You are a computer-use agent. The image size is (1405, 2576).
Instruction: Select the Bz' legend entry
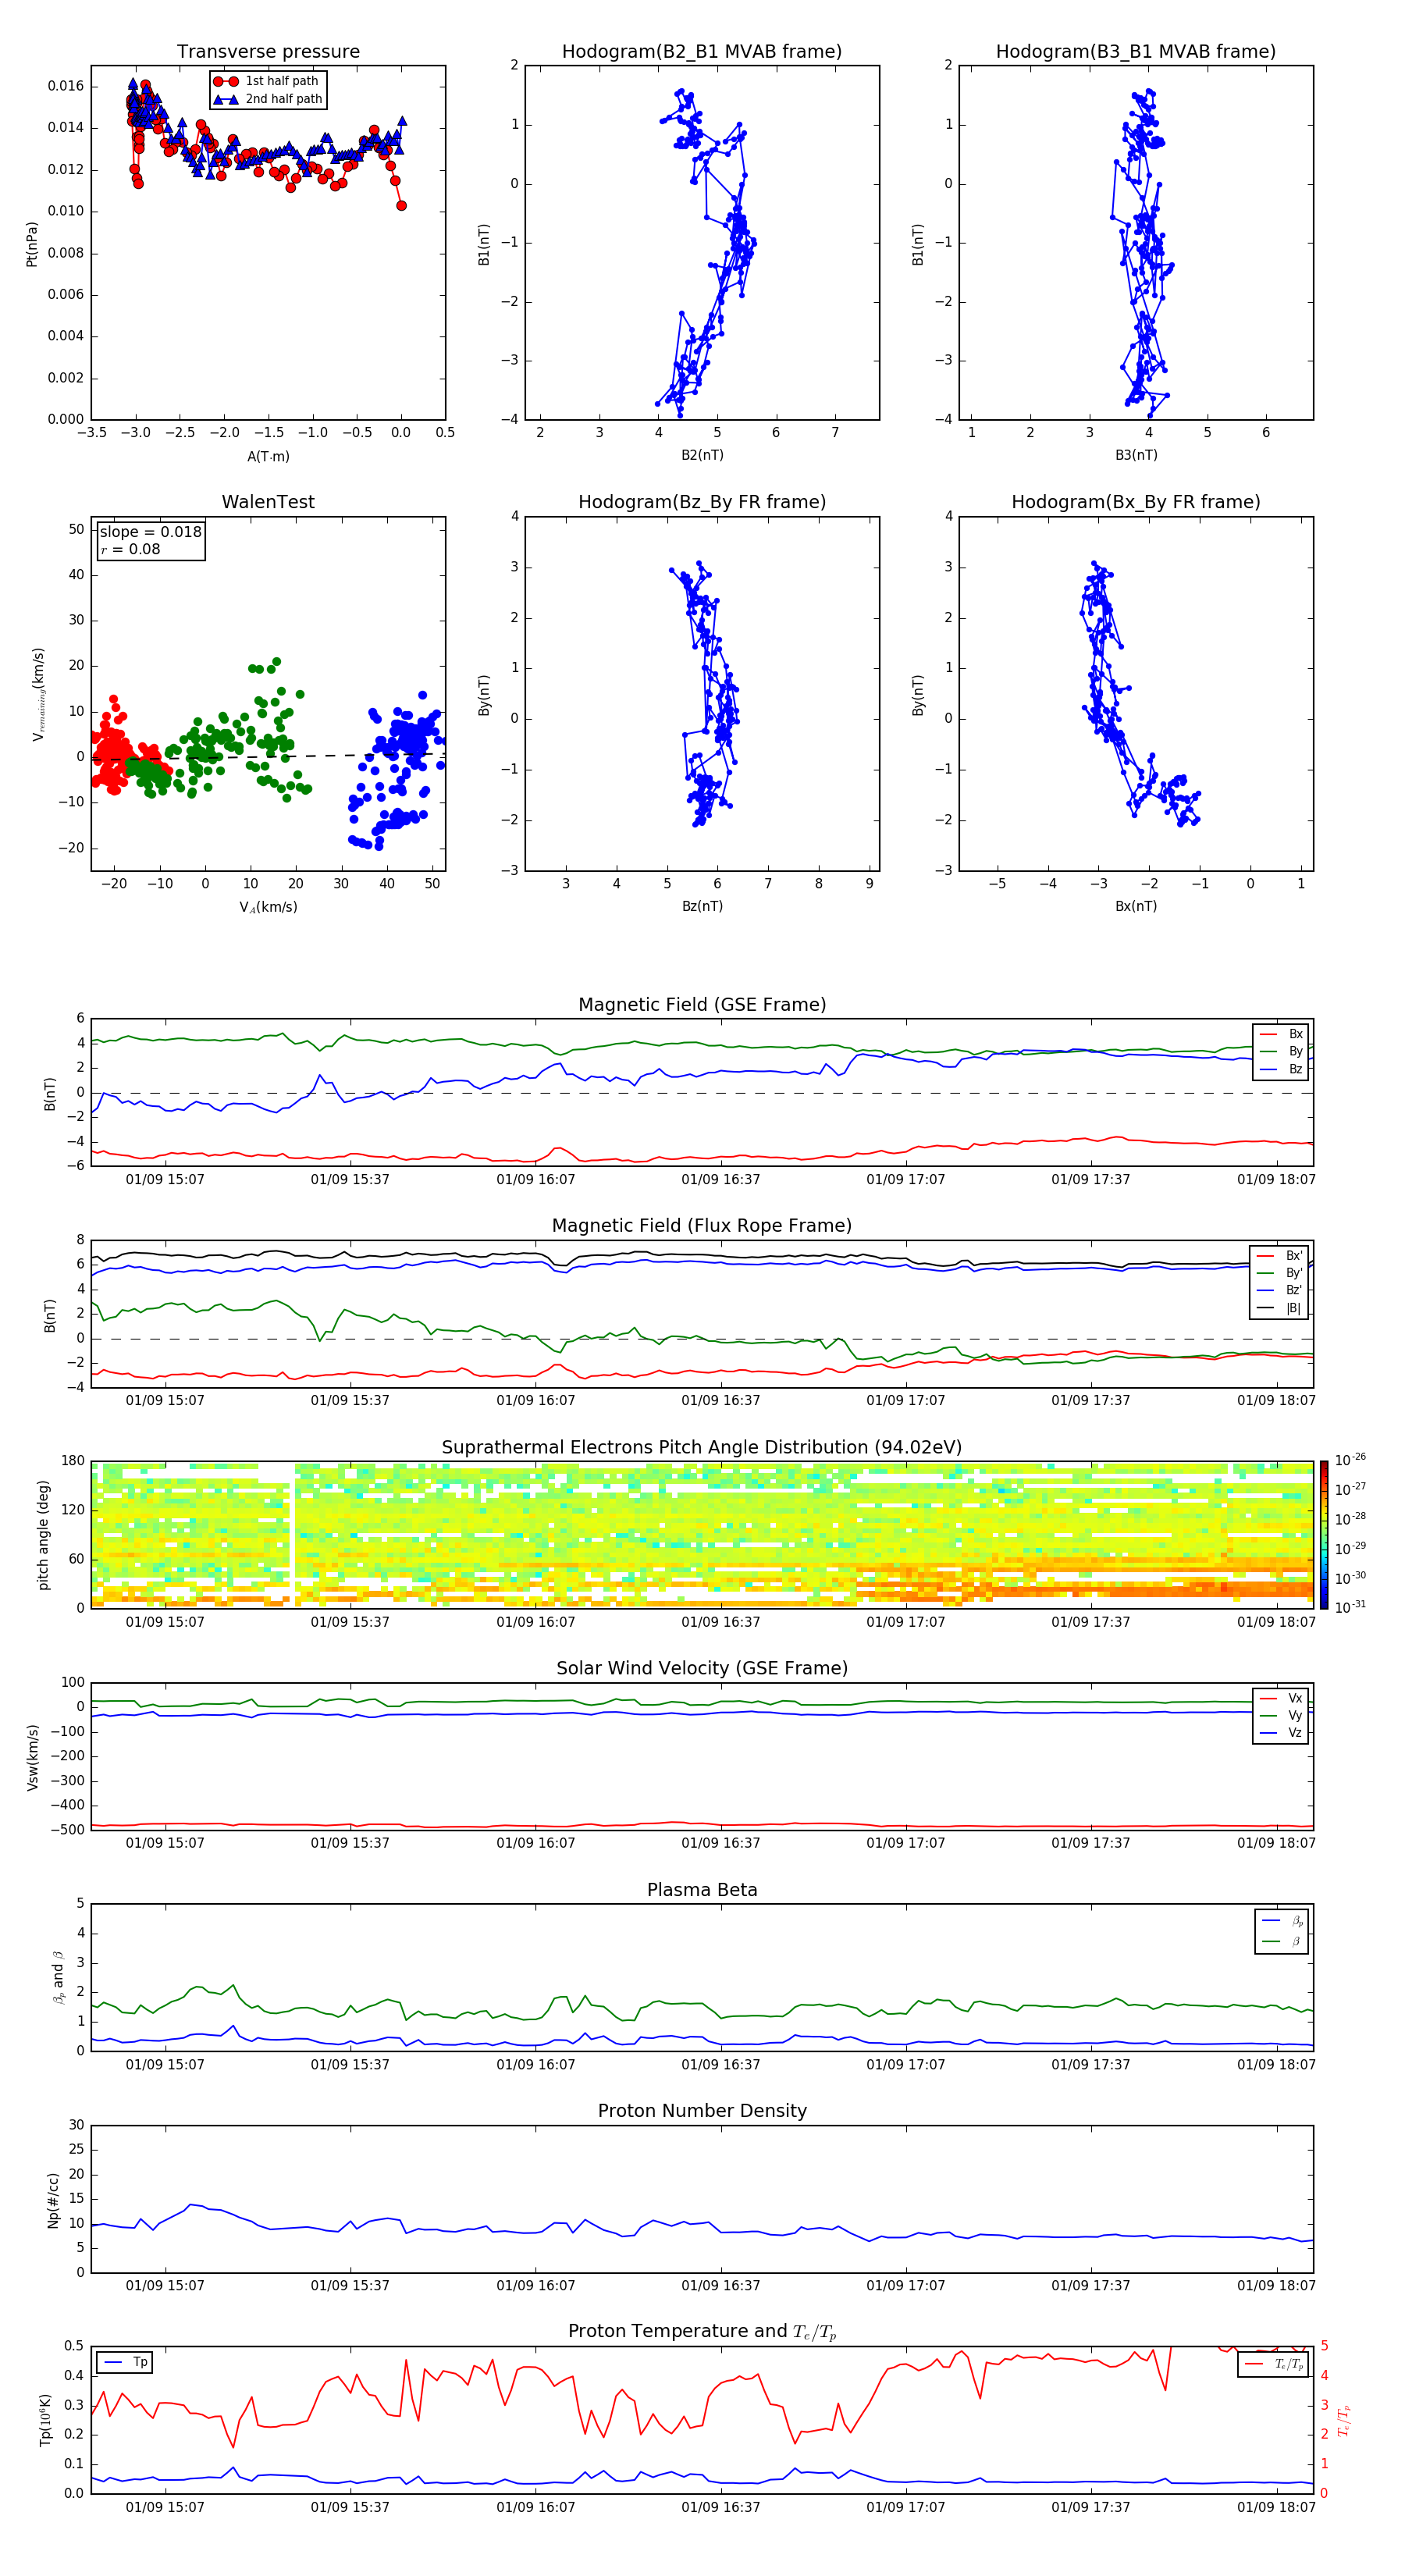point(1280,1290)
